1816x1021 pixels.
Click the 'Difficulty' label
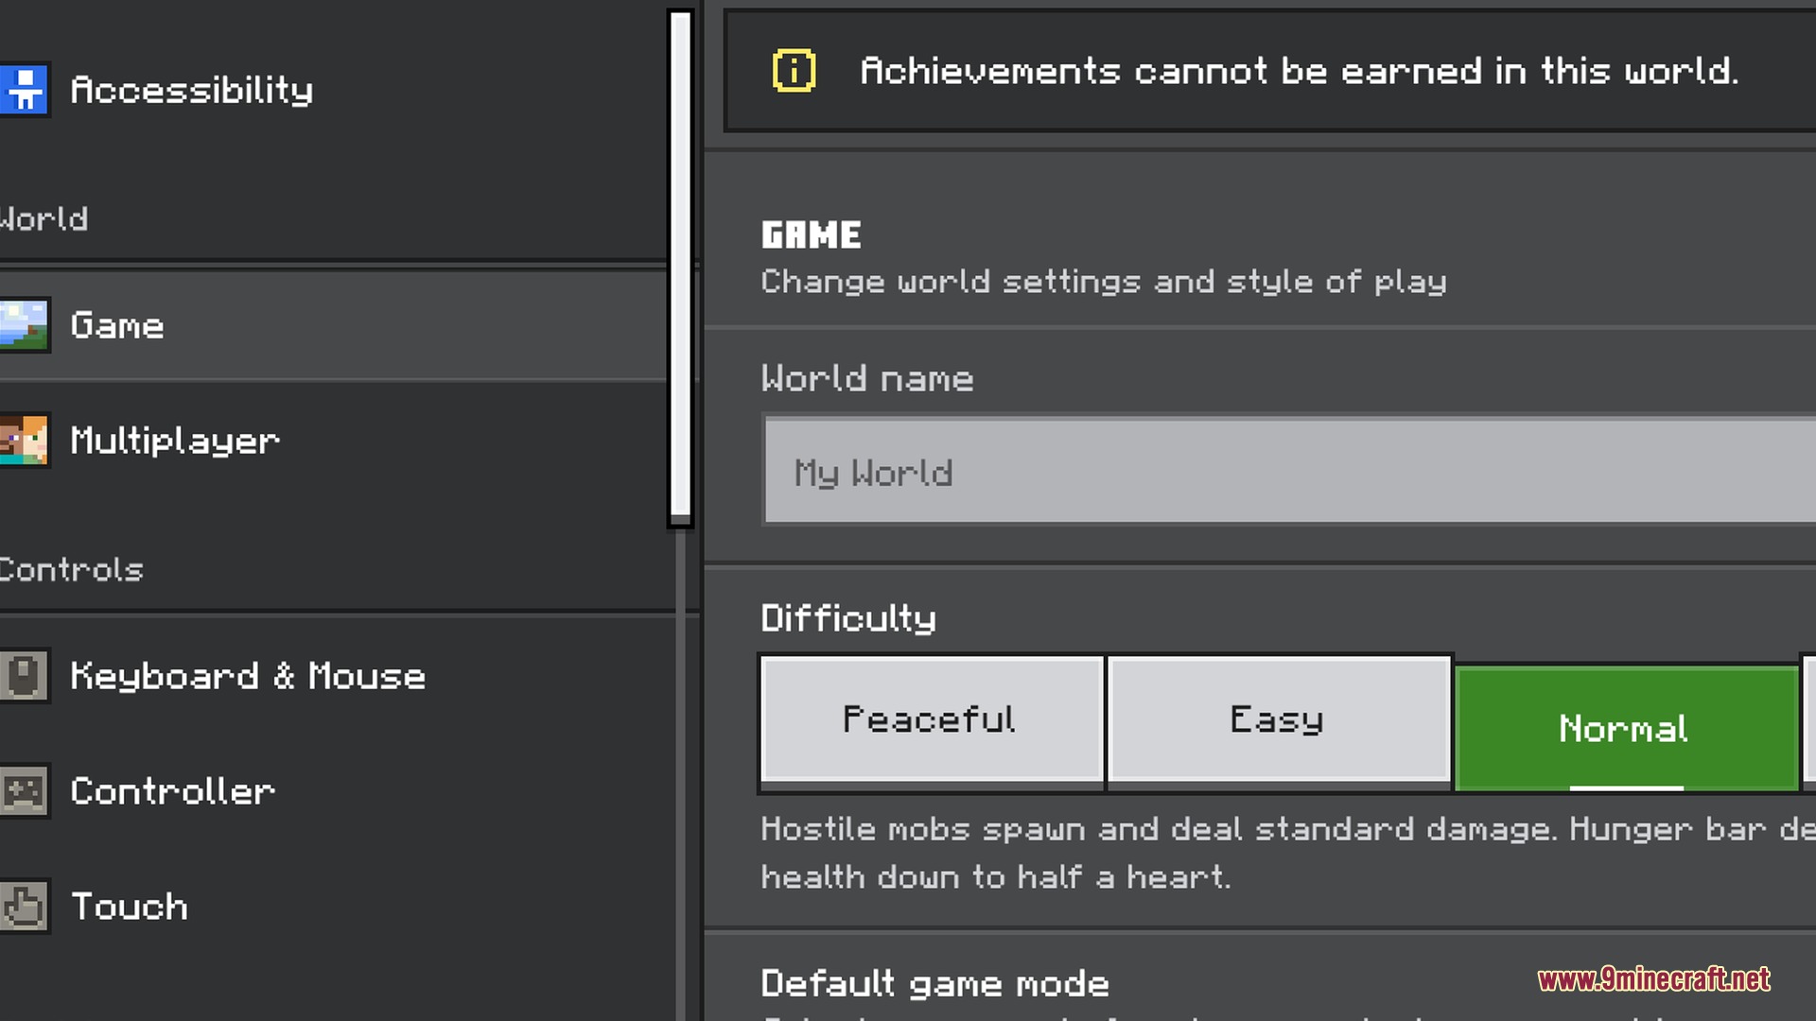848,618
